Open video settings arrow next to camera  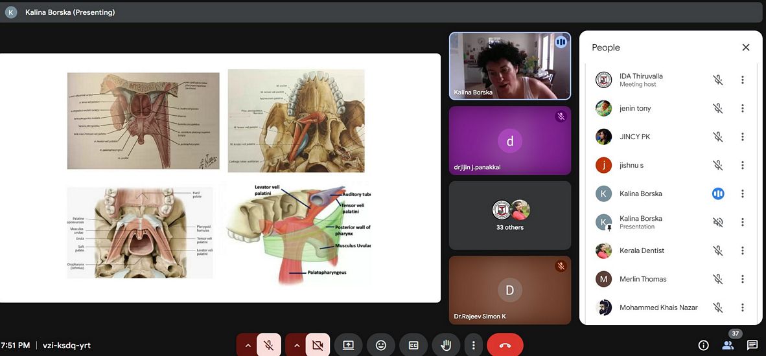click(x=297, y=345)
